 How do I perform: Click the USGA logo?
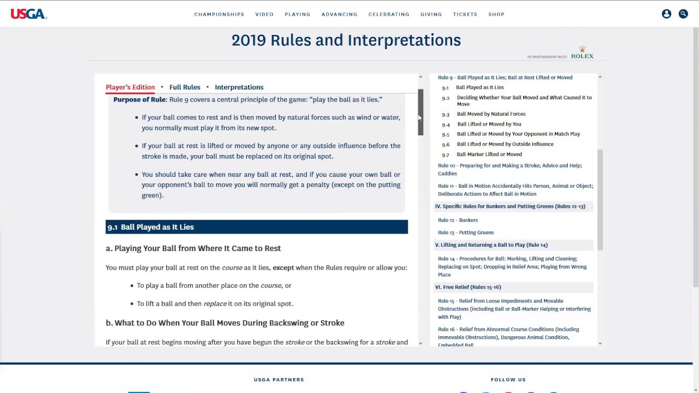tap(28, 14)
